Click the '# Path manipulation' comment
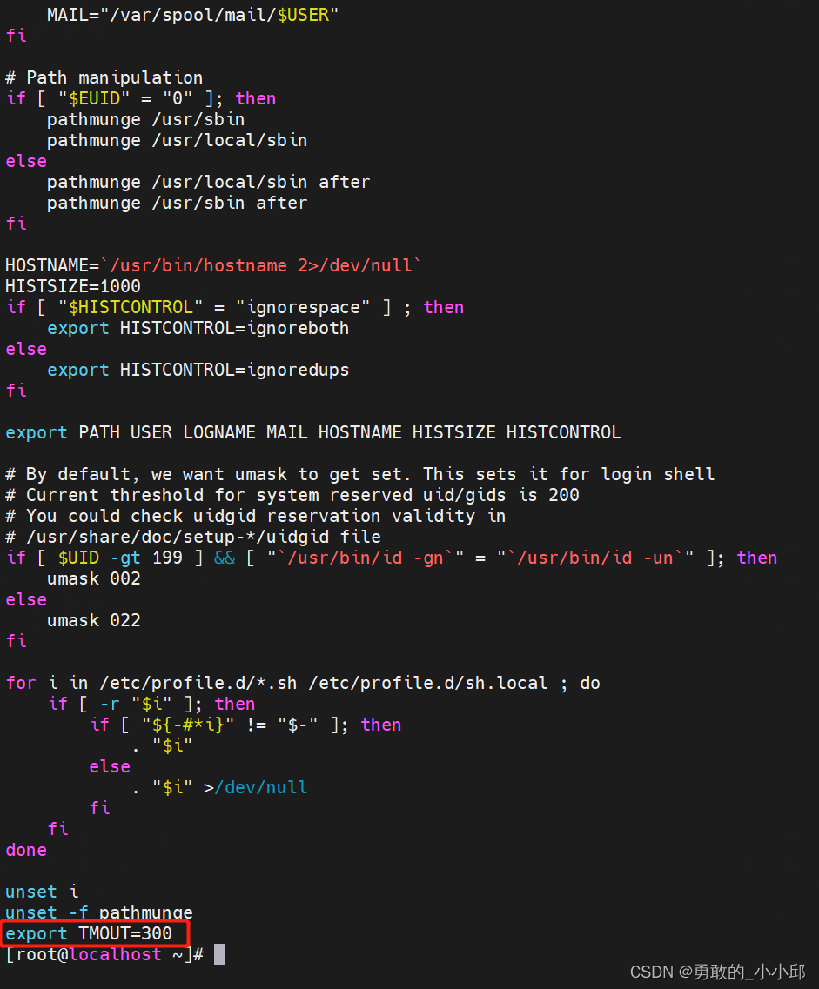The height and width of the screenshot is (989, 819). [104, 77]
